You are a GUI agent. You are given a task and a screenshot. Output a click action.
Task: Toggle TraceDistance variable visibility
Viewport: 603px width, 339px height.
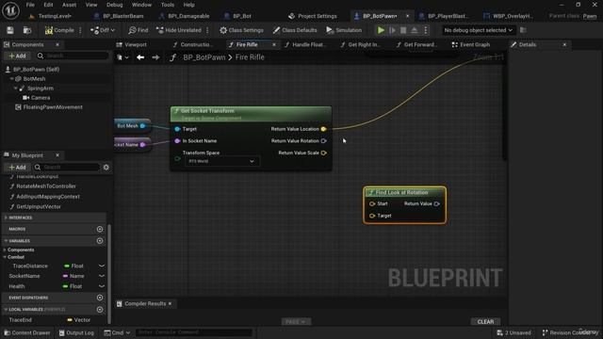[102, 266]
